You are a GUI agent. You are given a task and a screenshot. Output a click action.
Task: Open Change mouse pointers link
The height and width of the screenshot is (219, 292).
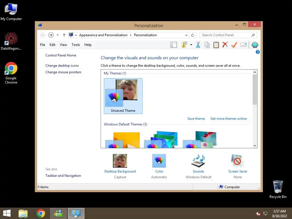[x=63, y=72]
